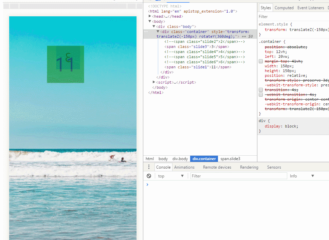Clear the console with the ban icon

pyautogui.click(x=149, y=176)
